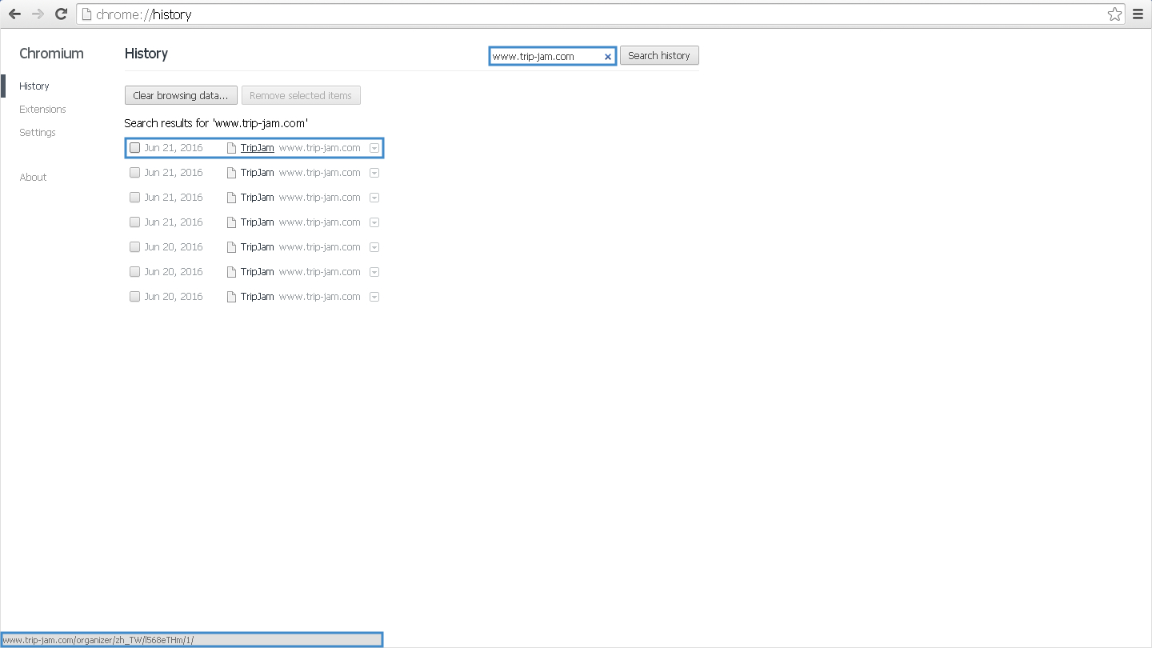Open the dropdown arrow on the highlighted TripJam row

click(x=374, y=148)
